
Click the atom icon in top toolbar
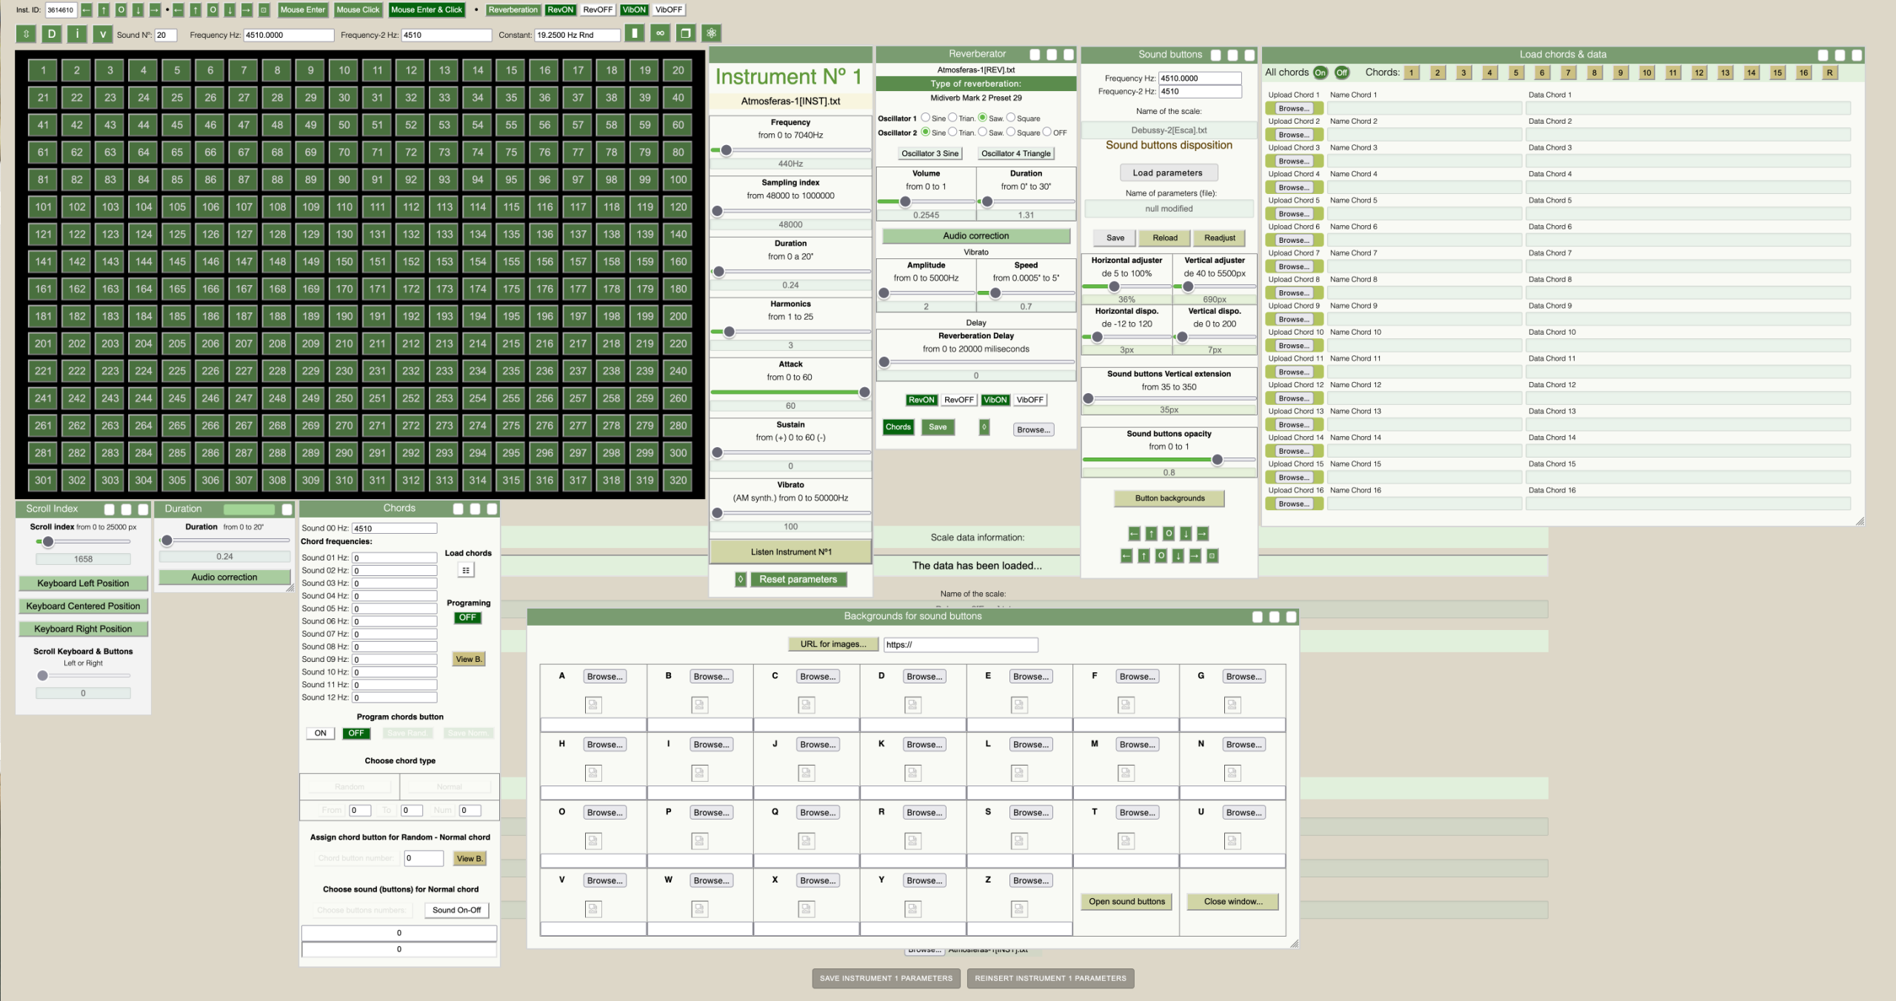coord(711,33)
